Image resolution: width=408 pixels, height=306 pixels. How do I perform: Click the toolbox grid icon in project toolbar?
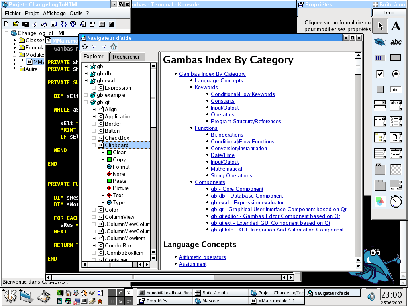point(102,24)
